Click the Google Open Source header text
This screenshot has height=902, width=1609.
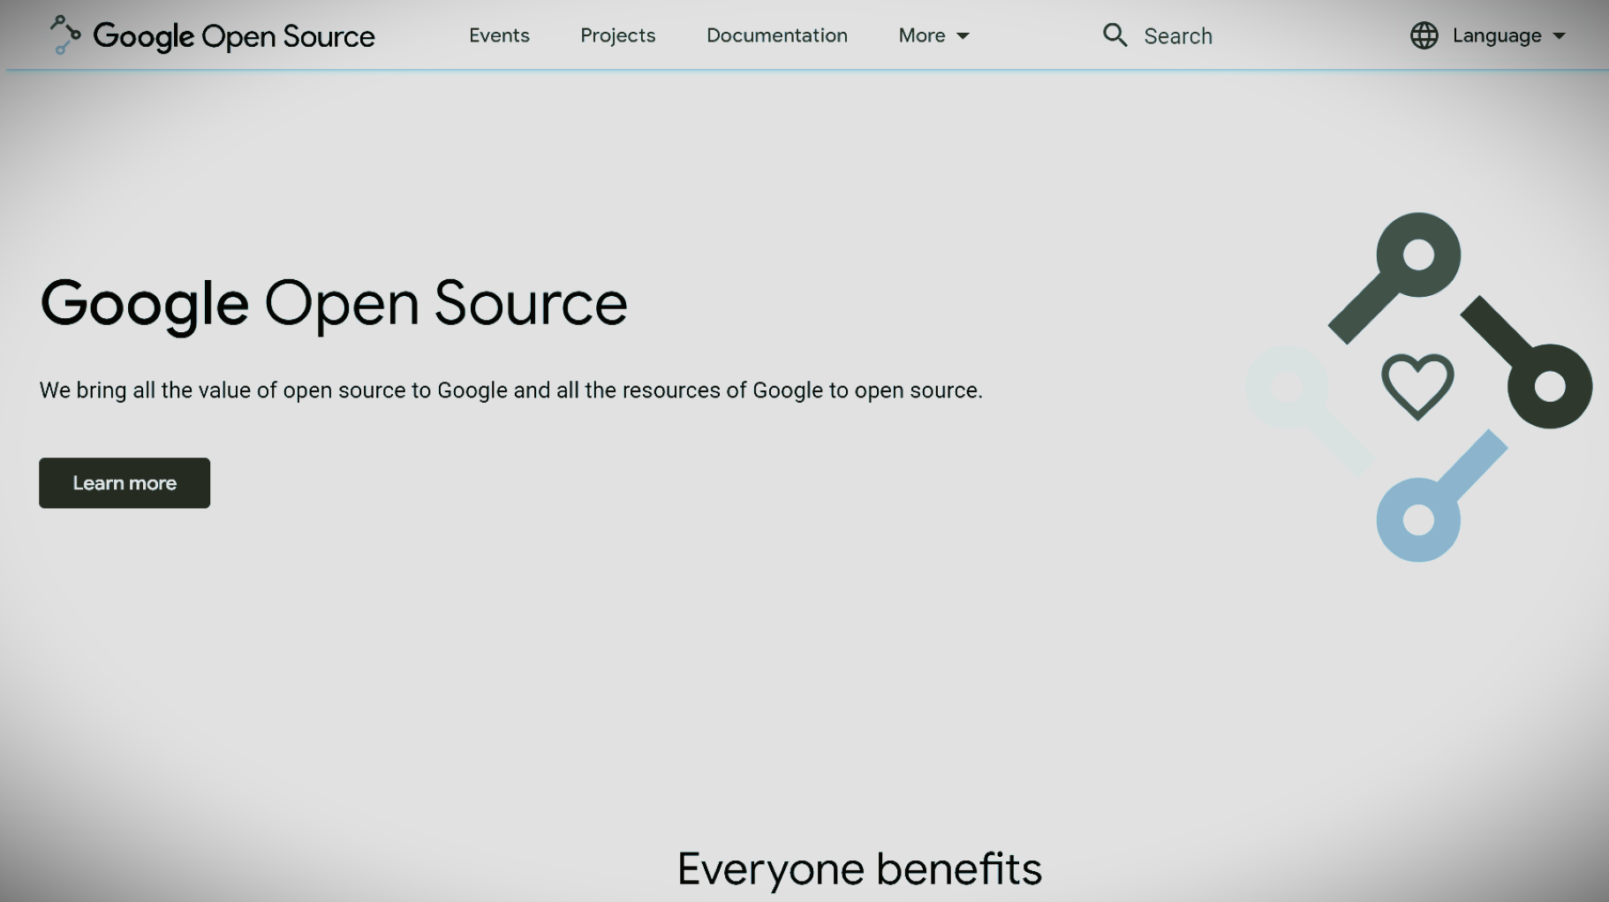(234, 35)
